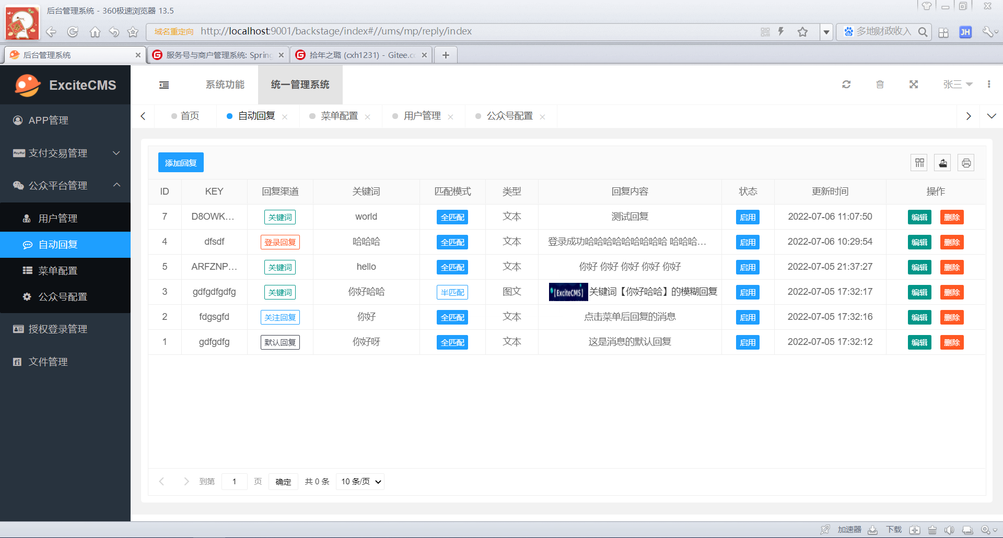Click the download icon in the status bar
This screenshot has height=538, width=1003.
tap(873, 530)
